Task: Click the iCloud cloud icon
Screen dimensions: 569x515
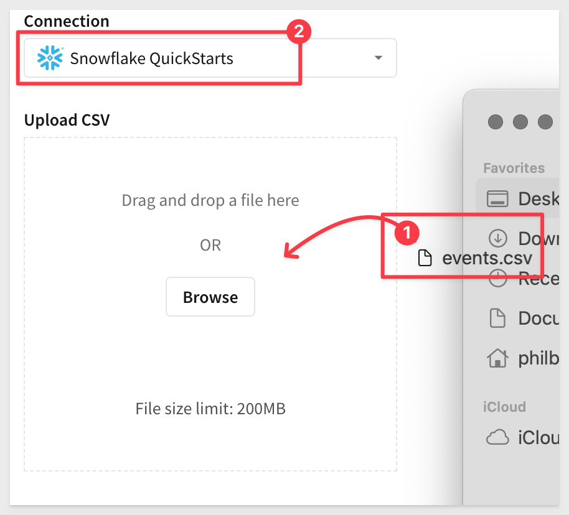Action: (497, 437)
